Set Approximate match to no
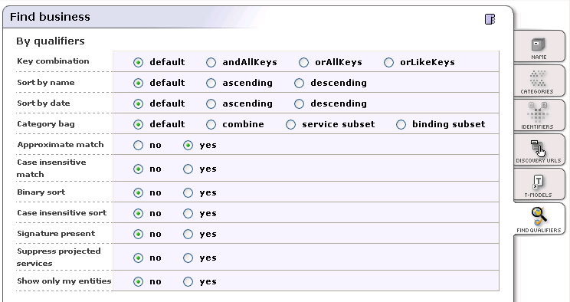Viewport: 570px width, 302px height. tap(138, 146)
